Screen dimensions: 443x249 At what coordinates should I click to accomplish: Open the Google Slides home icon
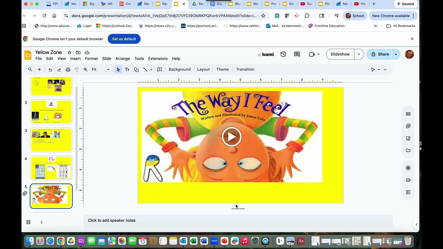tap(28, 55)
